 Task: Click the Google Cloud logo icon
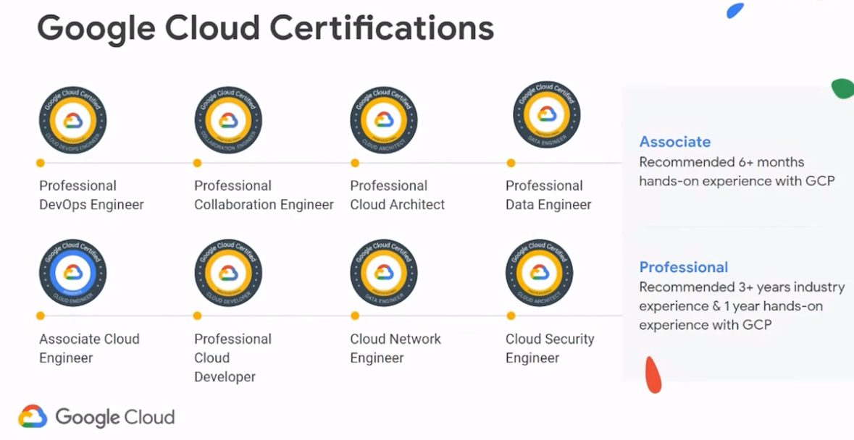pos(33,417)
